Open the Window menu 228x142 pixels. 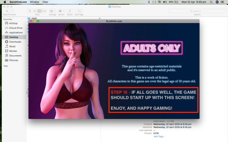pyautogui.click(x=35, y=2)
